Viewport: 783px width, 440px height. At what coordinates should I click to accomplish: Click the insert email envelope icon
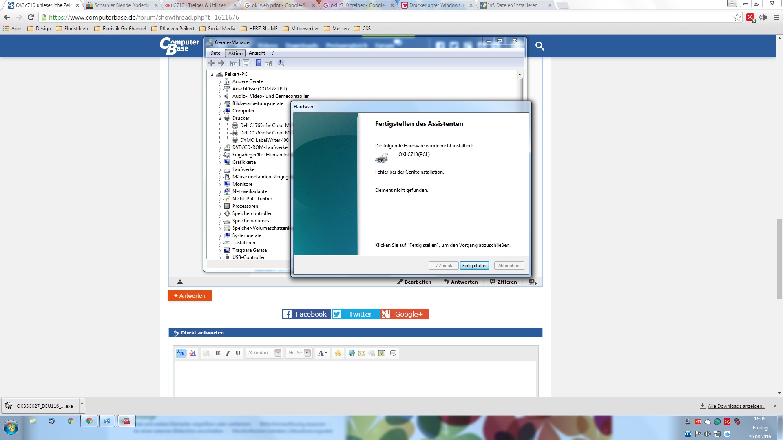click(362, 353)
